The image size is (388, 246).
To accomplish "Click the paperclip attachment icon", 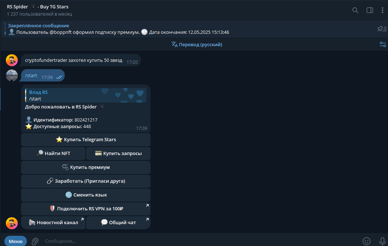I will click(35, 241).
